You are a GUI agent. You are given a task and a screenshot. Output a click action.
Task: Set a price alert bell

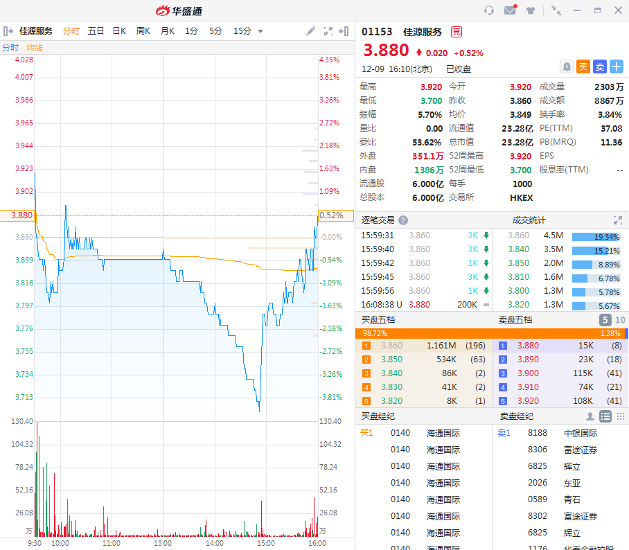[x=567, y=66]
